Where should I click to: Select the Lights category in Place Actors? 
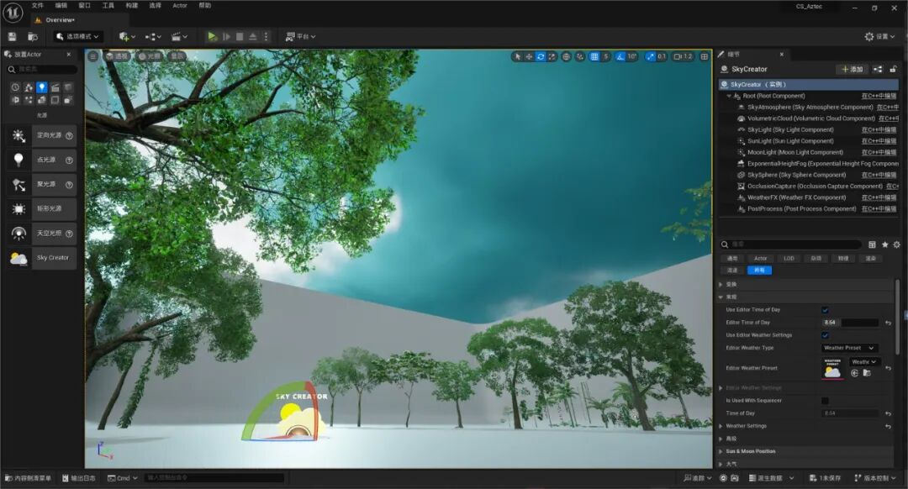42,87
